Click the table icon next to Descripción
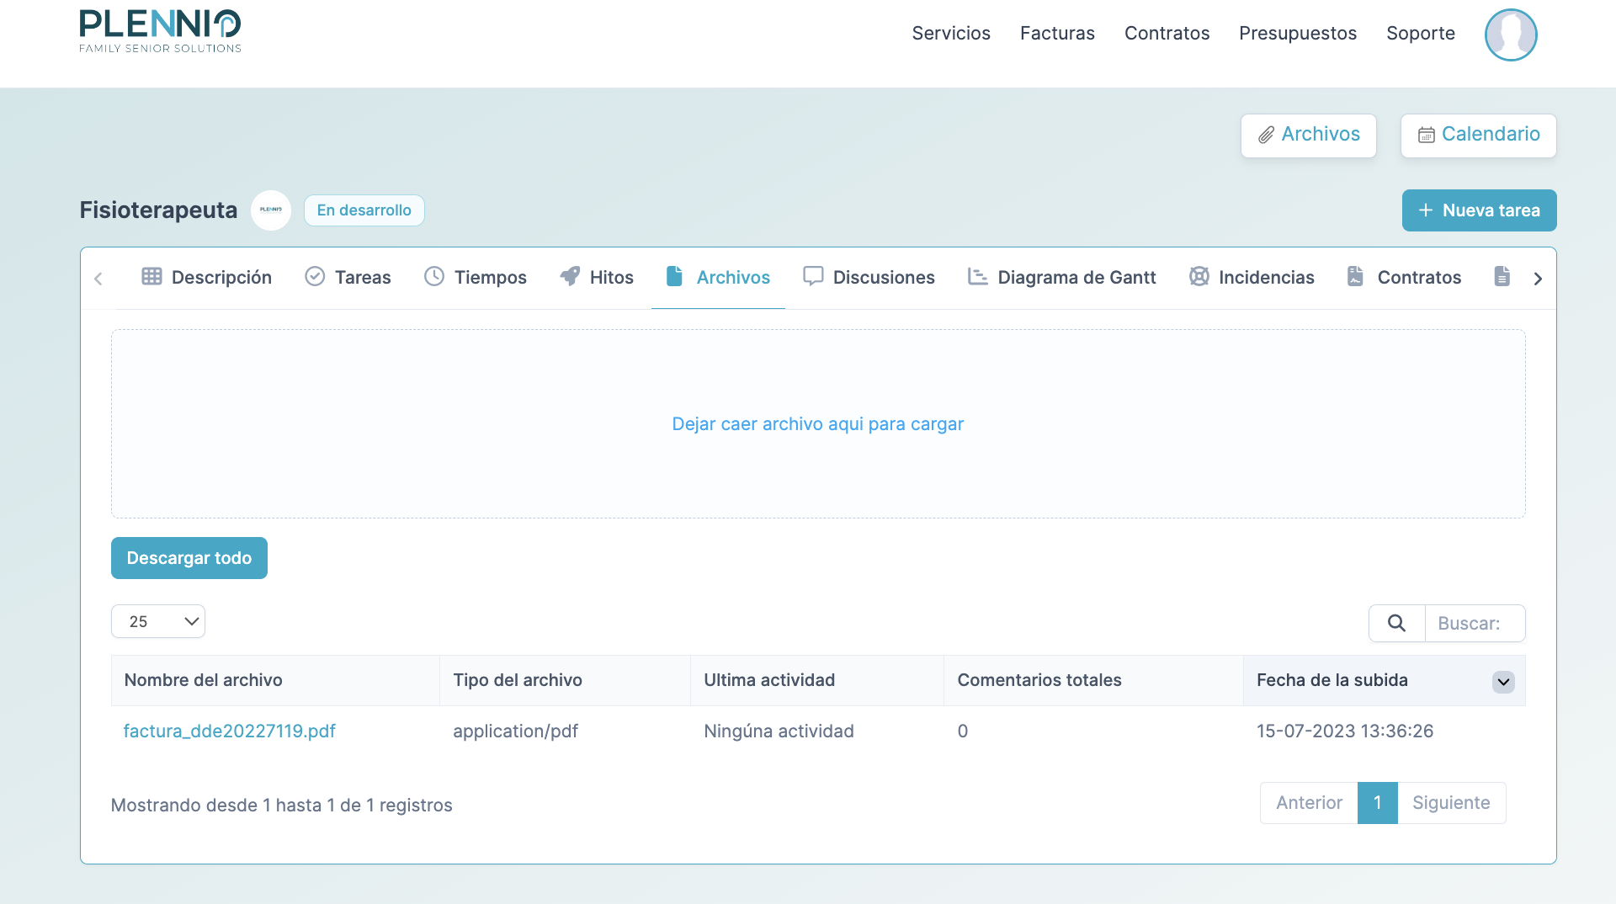 [x=151, y=276]
